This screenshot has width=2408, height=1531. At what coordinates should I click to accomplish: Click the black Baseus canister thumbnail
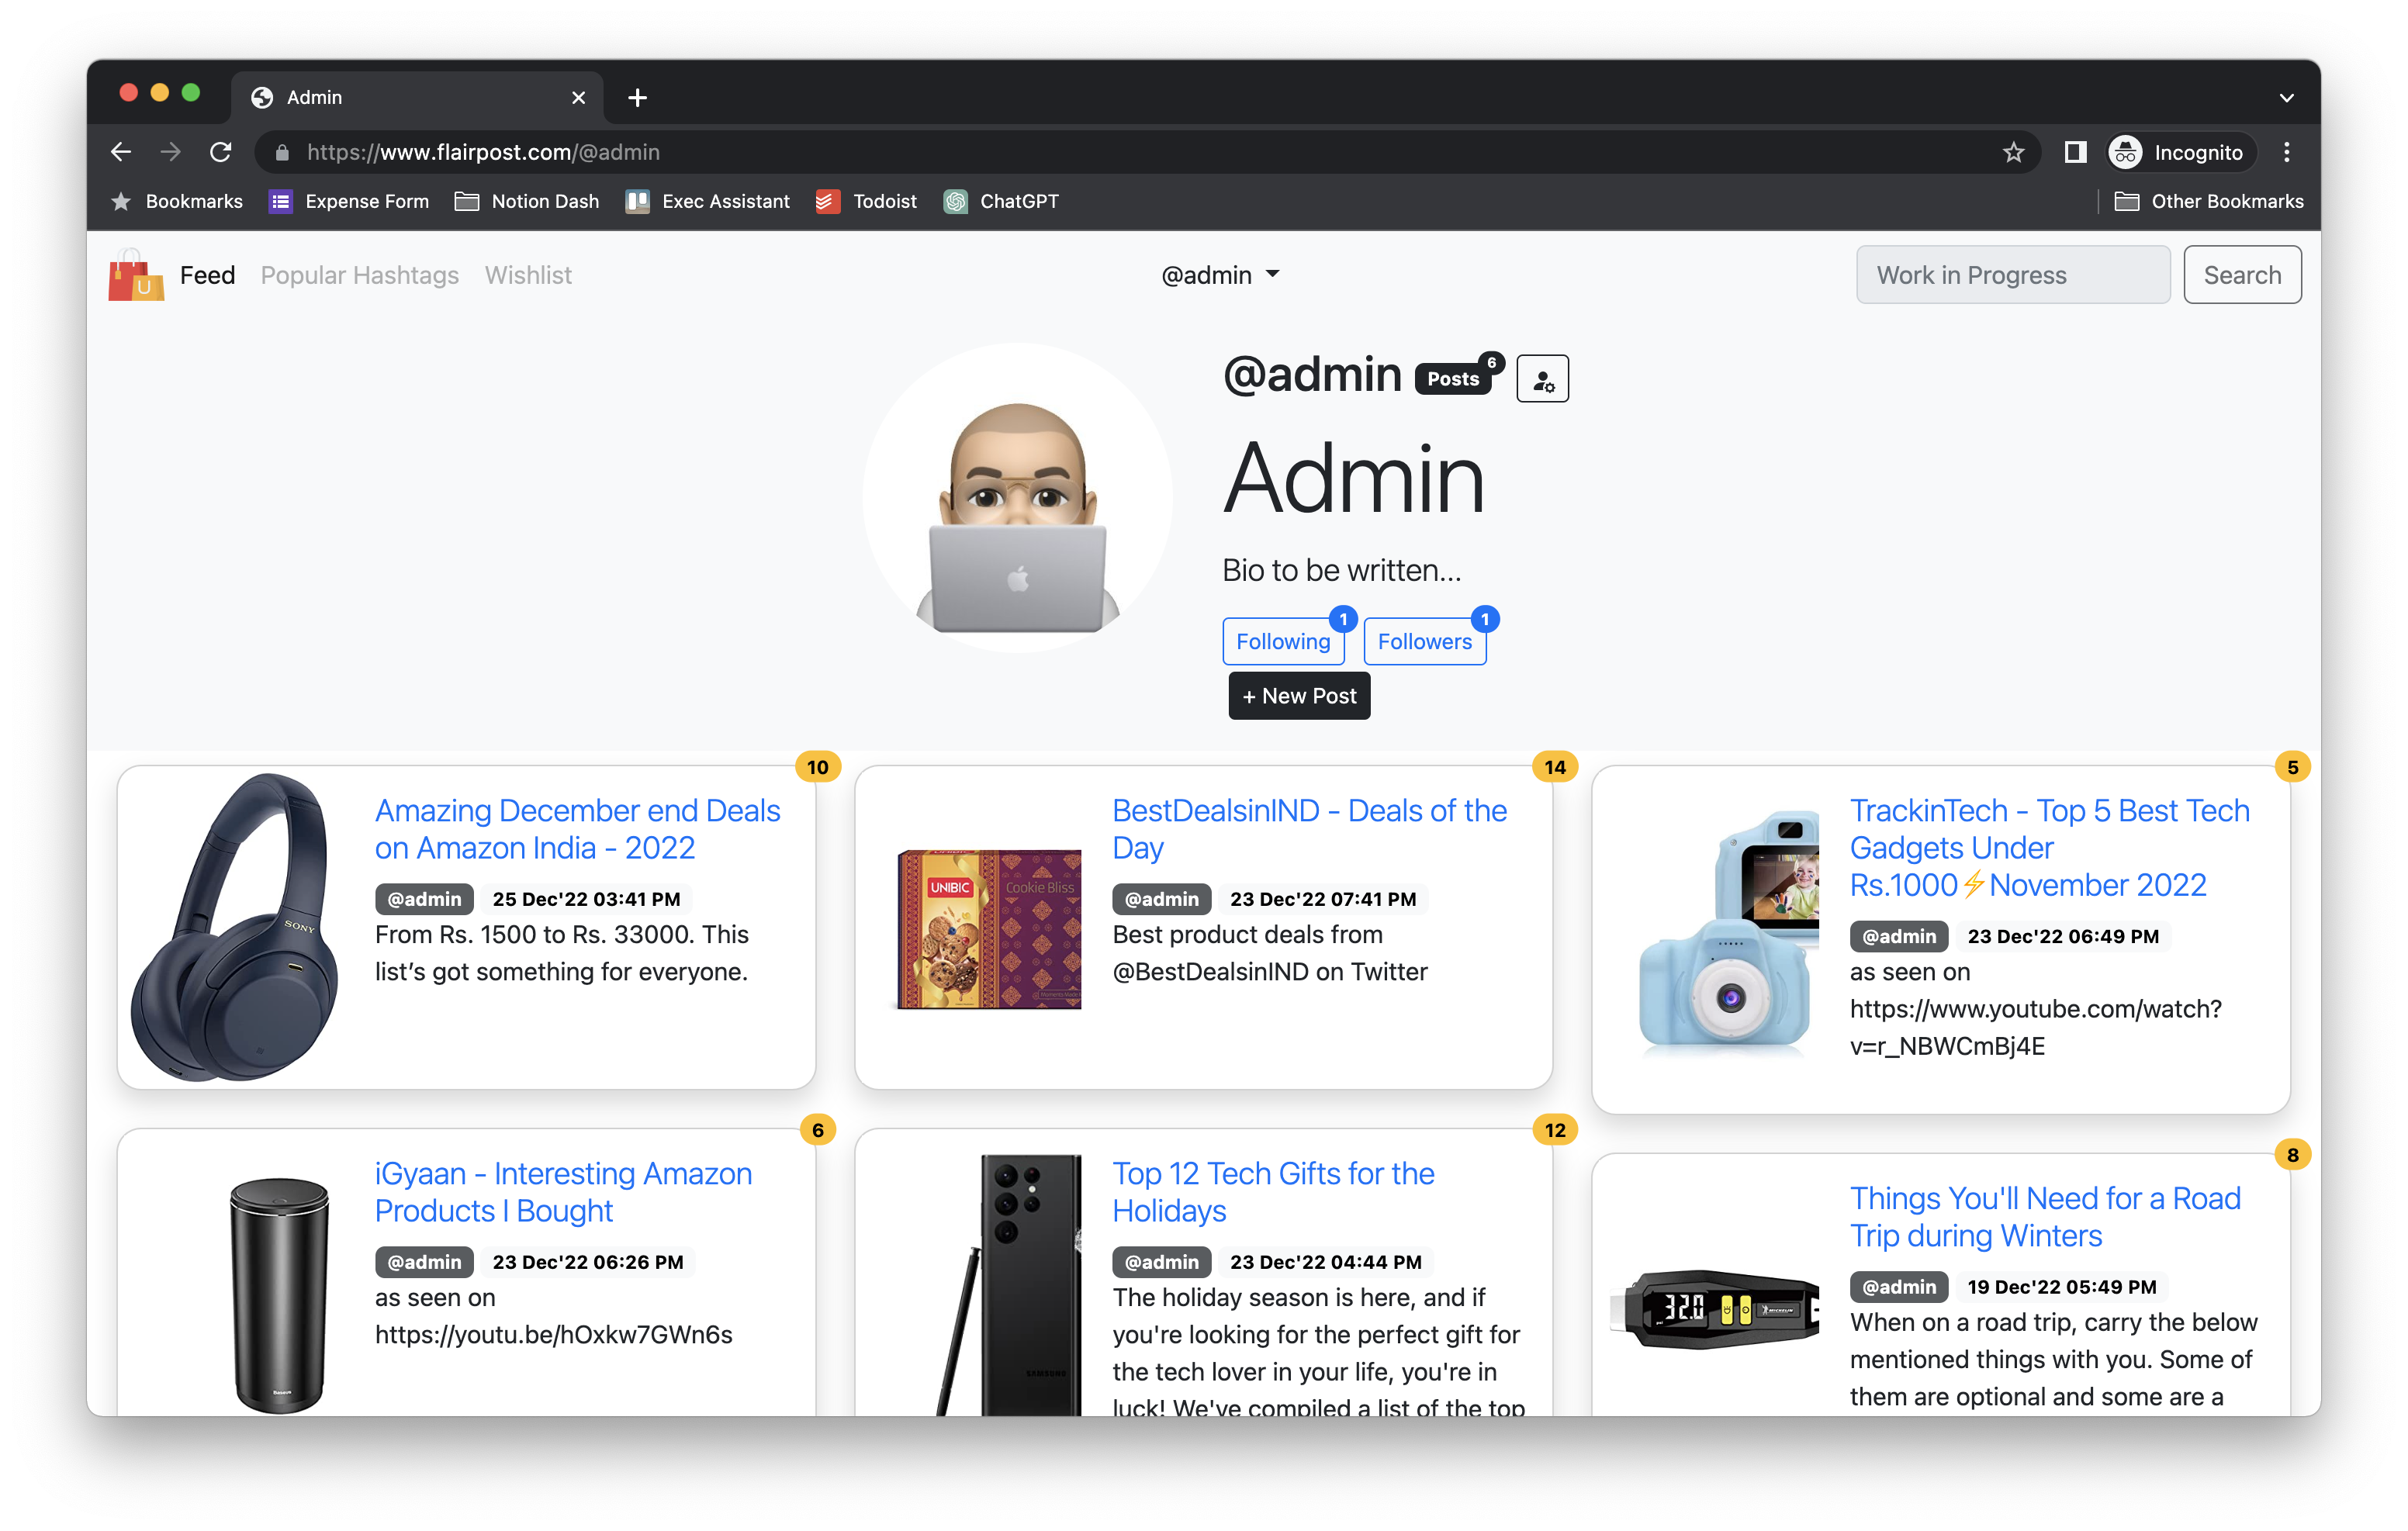point(279,1295)
